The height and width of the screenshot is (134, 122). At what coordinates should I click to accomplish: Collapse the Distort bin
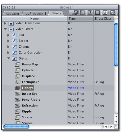[x=9, y=59]
